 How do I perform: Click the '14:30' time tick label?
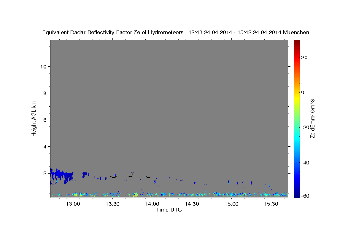192,204
